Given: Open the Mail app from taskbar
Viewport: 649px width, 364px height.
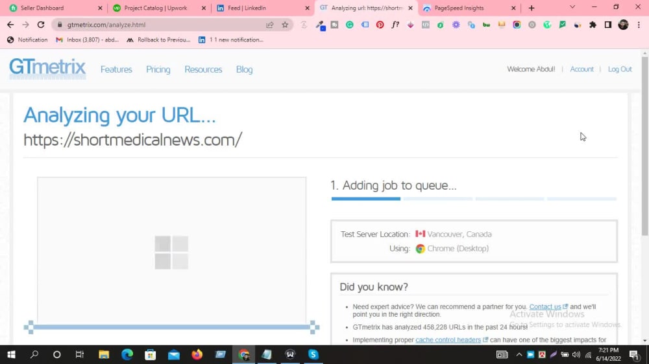Looking at the screenshot, I should coord(174,354).
